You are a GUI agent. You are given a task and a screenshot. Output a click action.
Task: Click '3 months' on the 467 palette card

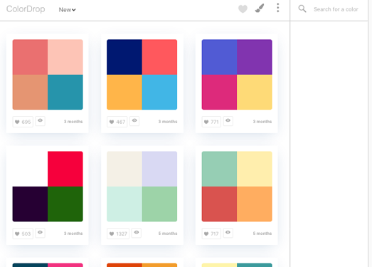pyautogui.click(x=168, y=122)
